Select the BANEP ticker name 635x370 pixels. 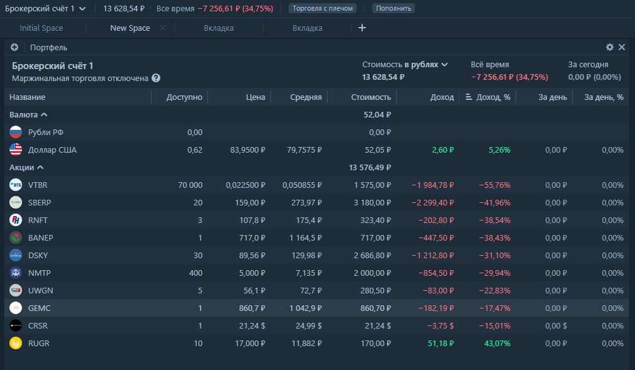40,237
